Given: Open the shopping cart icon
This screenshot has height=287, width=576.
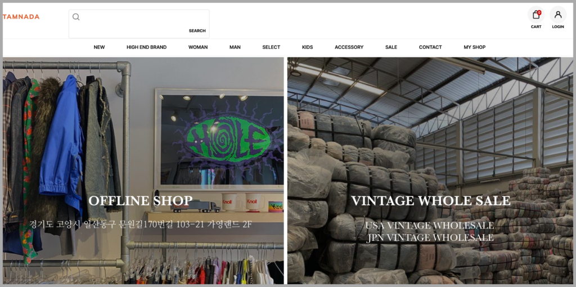Looking at the screenshot, I should coord(536,15).
